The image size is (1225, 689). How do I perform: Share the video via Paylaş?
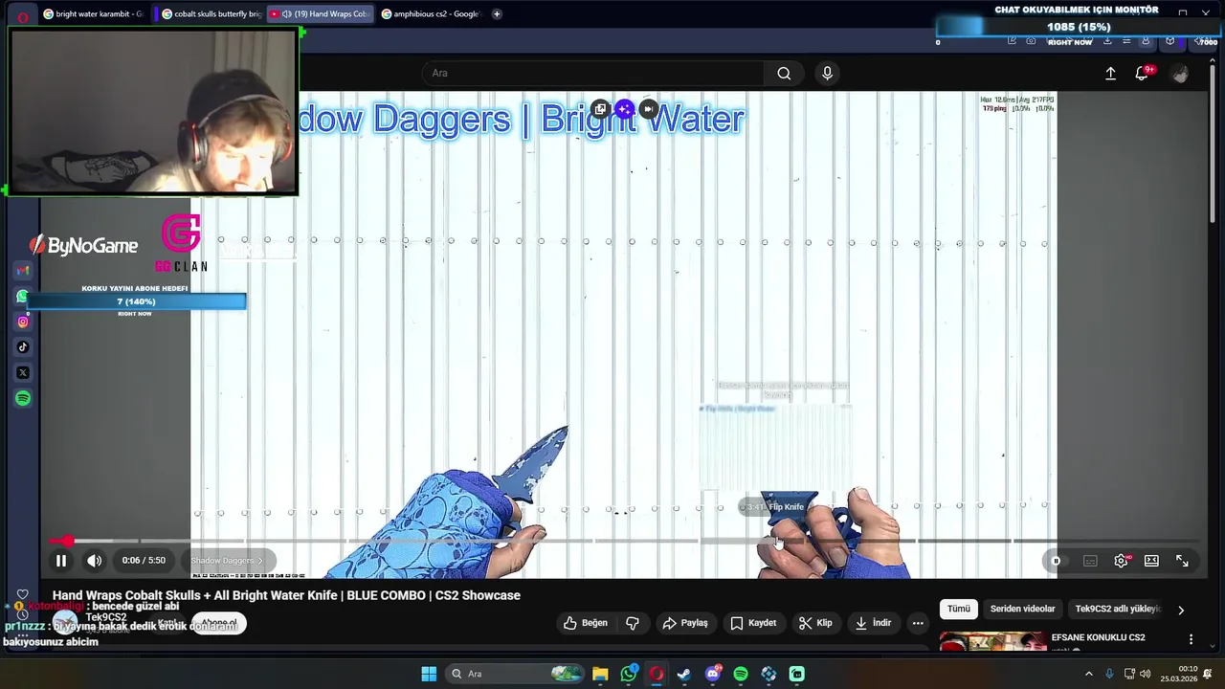685,623
